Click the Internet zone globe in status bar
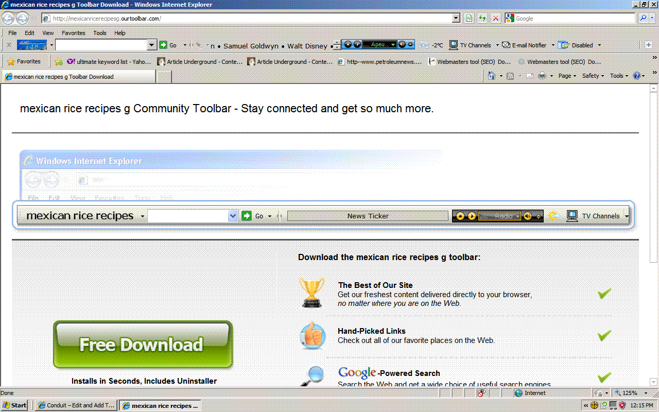The width and height of the screenshot is (659, 412). click(x=519, y=393)
